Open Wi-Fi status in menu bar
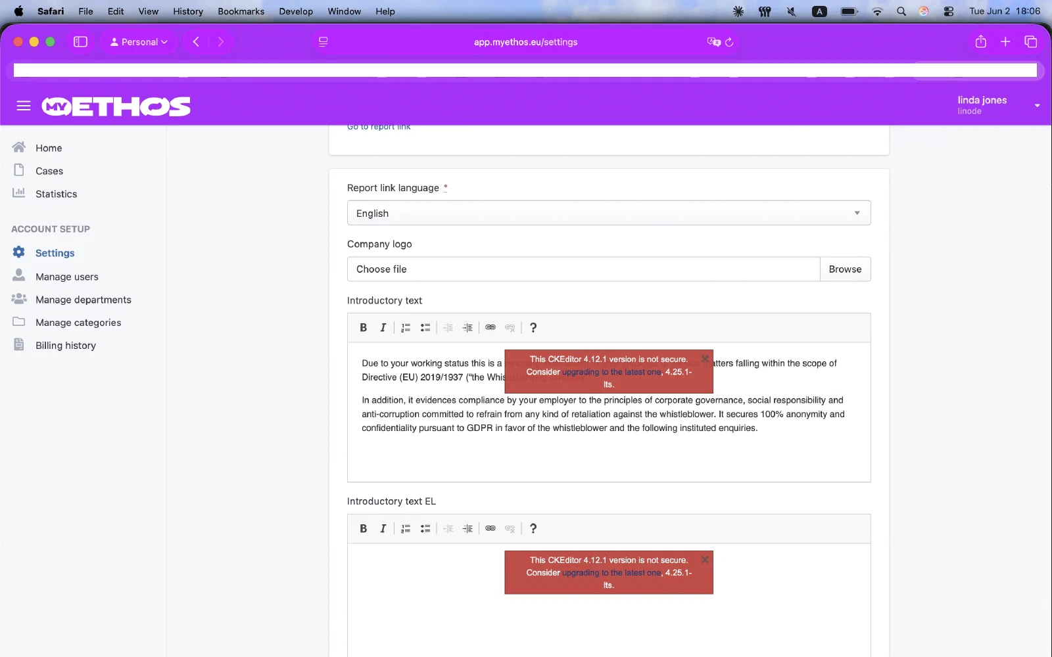Screen dimensions: 1052x657 coord(877,11)
